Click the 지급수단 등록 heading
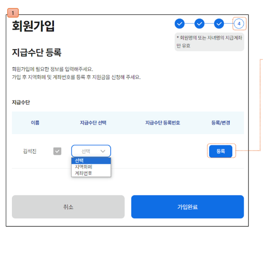 click(36, 52)
